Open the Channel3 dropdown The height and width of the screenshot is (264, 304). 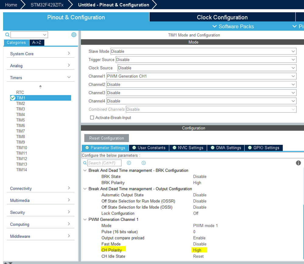[x=201, y=93]
